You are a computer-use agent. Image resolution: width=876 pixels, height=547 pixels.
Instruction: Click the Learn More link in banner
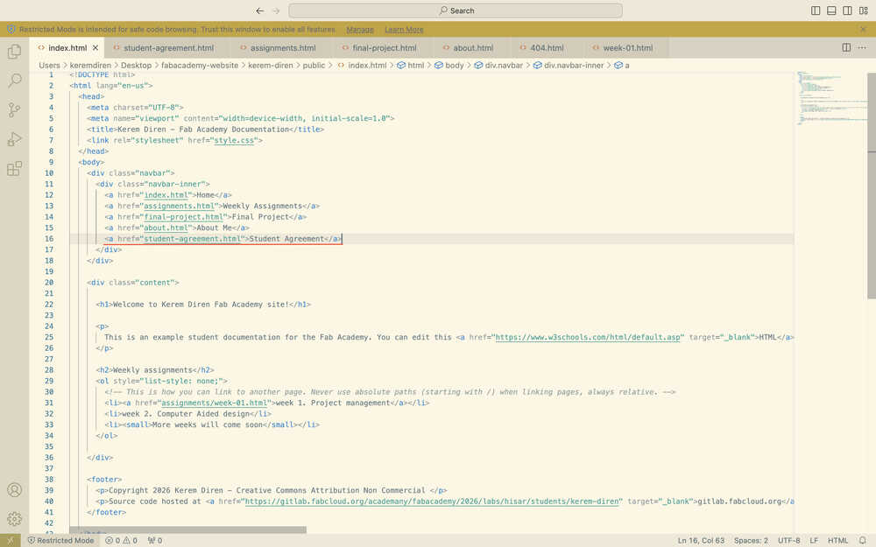click(x=404, y=30)
